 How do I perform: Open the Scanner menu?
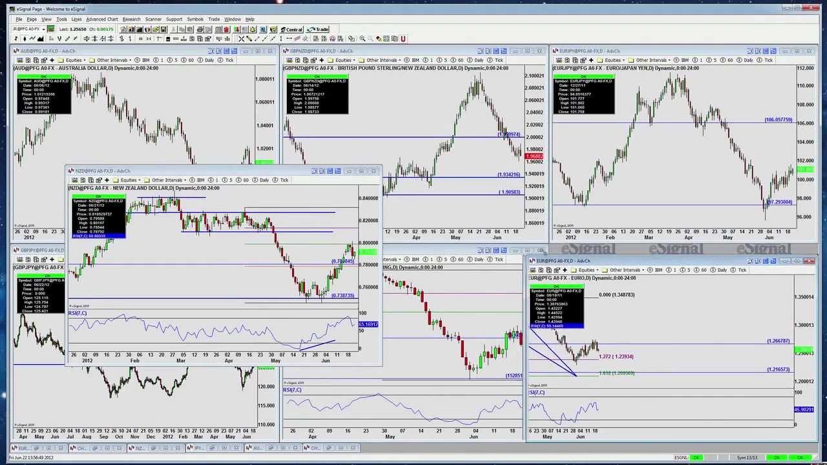point(153,19)
